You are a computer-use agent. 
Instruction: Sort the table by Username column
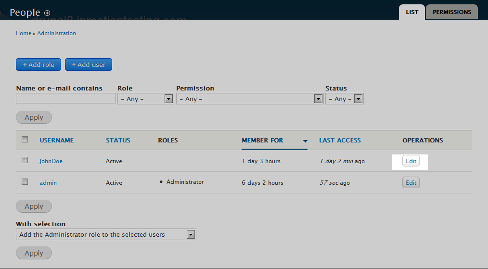point(56,140)
